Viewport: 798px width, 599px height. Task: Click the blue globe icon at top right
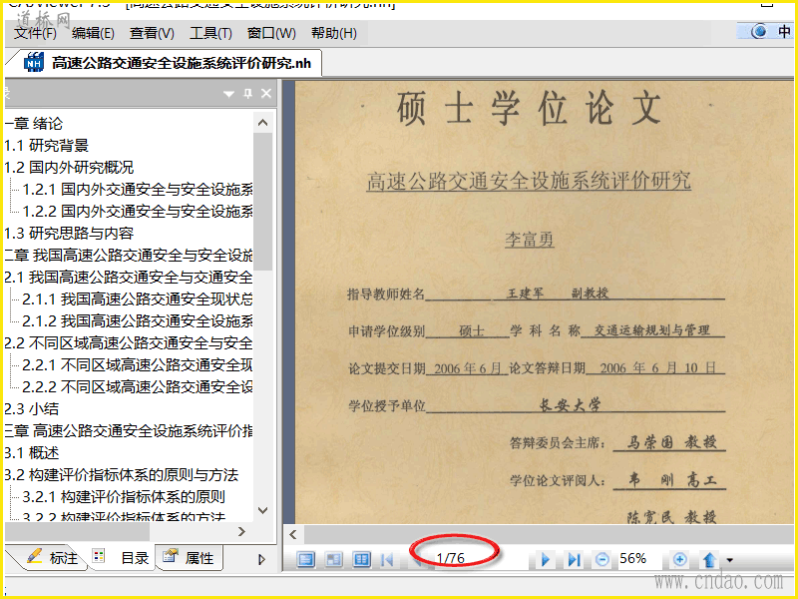[759, 32]
